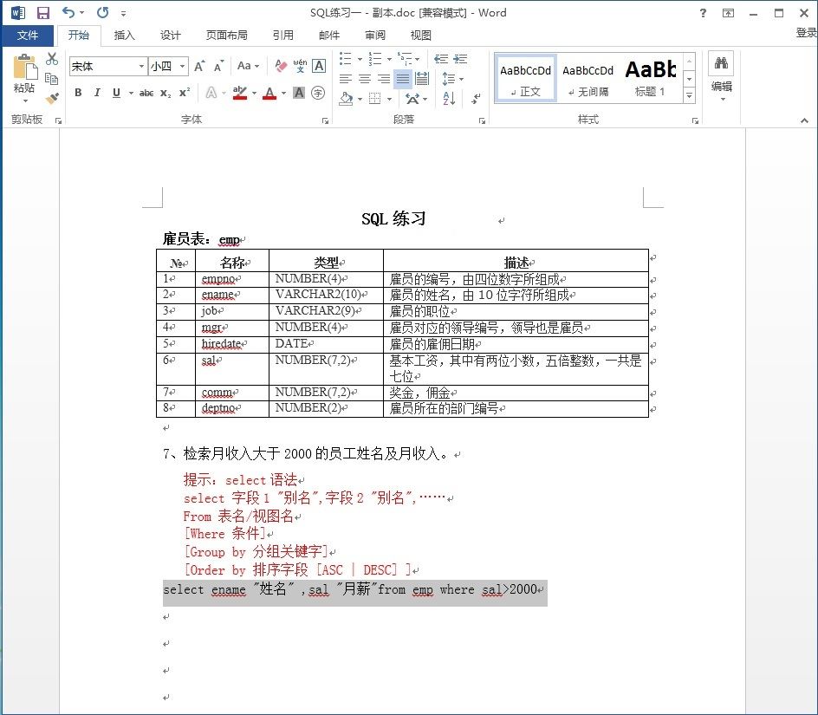Switch to the 引用 (References) tab

282,35
